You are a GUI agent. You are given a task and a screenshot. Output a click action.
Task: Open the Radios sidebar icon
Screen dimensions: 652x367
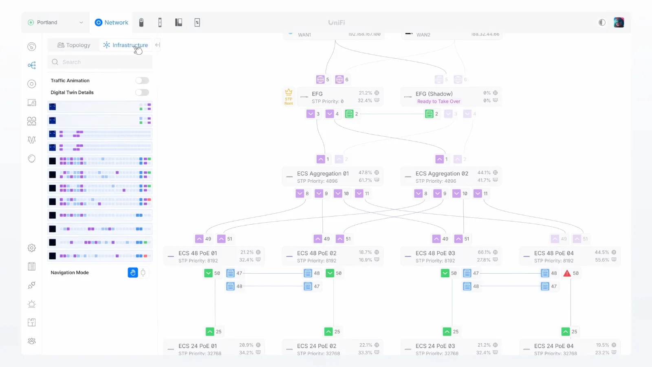[x=31, y=140]
